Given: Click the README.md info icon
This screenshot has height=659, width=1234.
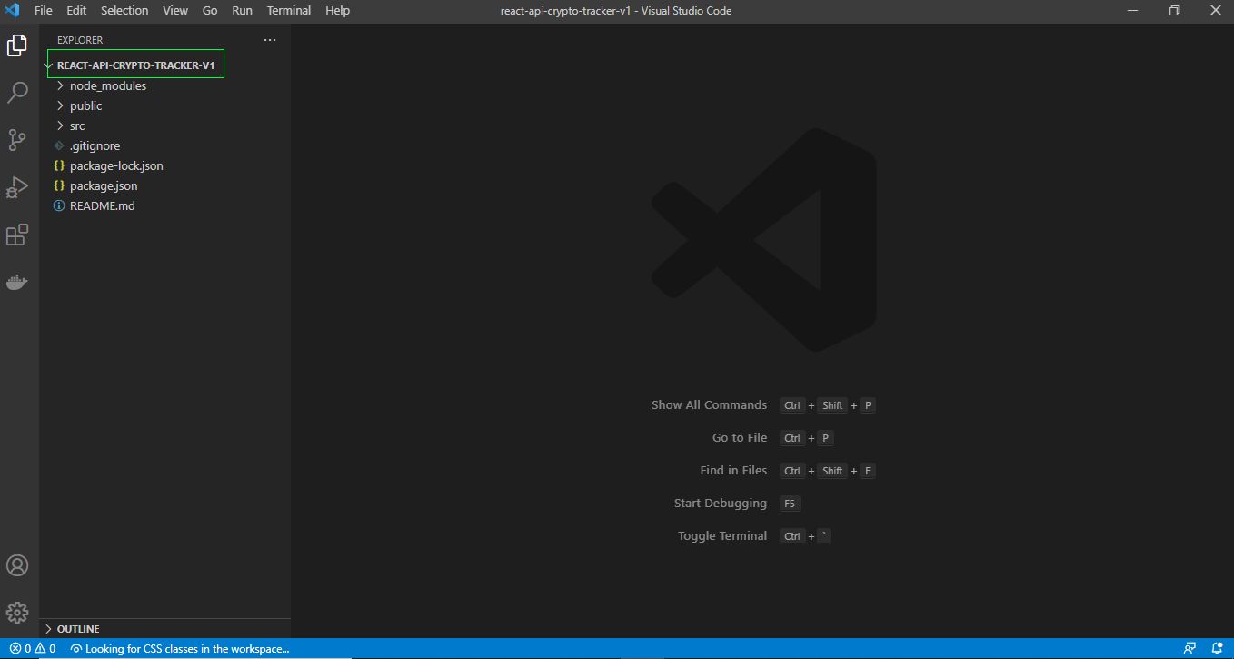Looking at the screenshot, I should pyautogui.click(x=59, y=205).
